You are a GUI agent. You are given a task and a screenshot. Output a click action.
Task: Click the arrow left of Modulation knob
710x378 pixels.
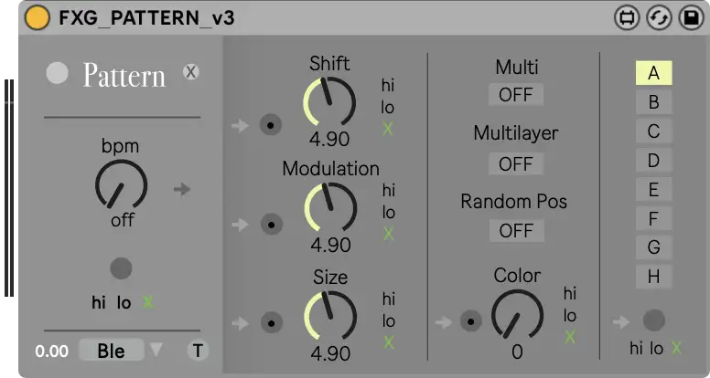(240, 225)
